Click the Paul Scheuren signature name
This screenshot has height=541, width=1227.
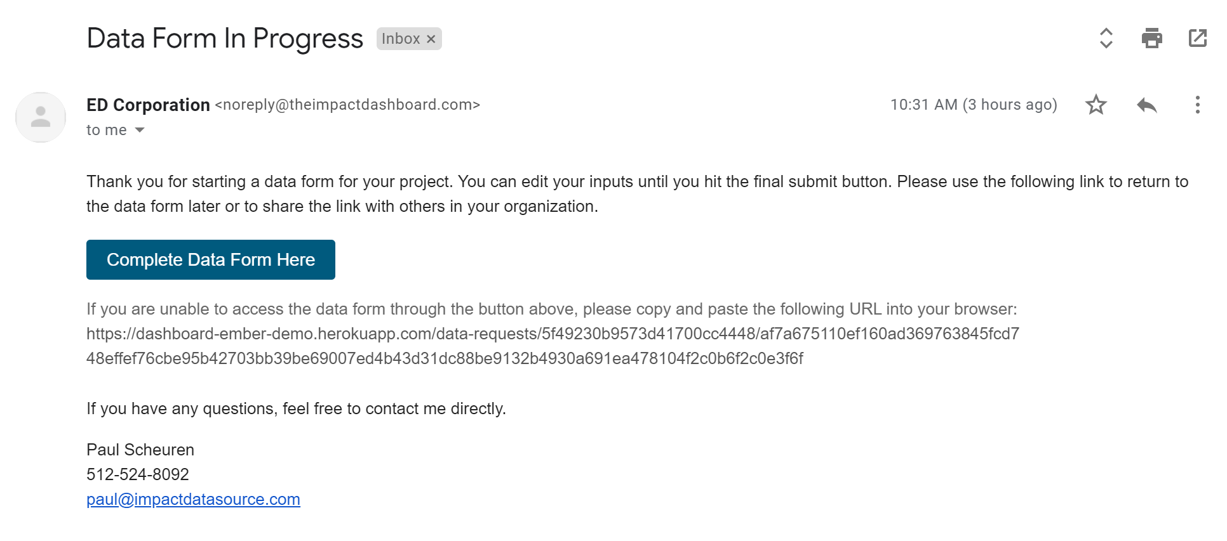140,450
